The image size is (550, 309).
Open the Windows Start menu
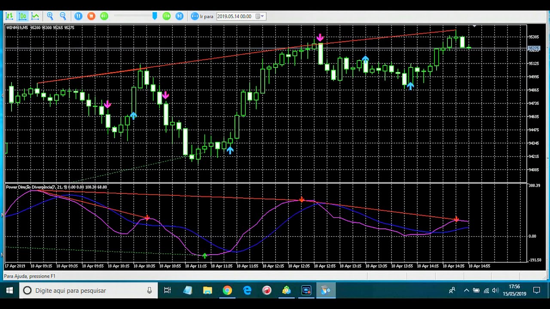(9, 291)
